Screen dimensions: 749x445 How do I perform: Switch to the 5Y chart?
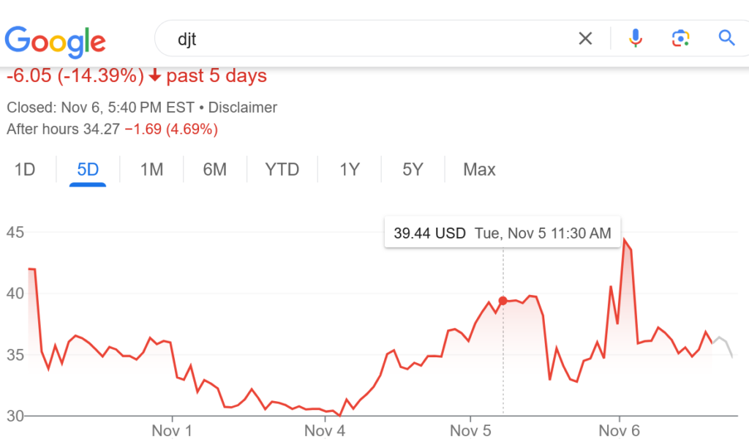[x=413, y=170]
